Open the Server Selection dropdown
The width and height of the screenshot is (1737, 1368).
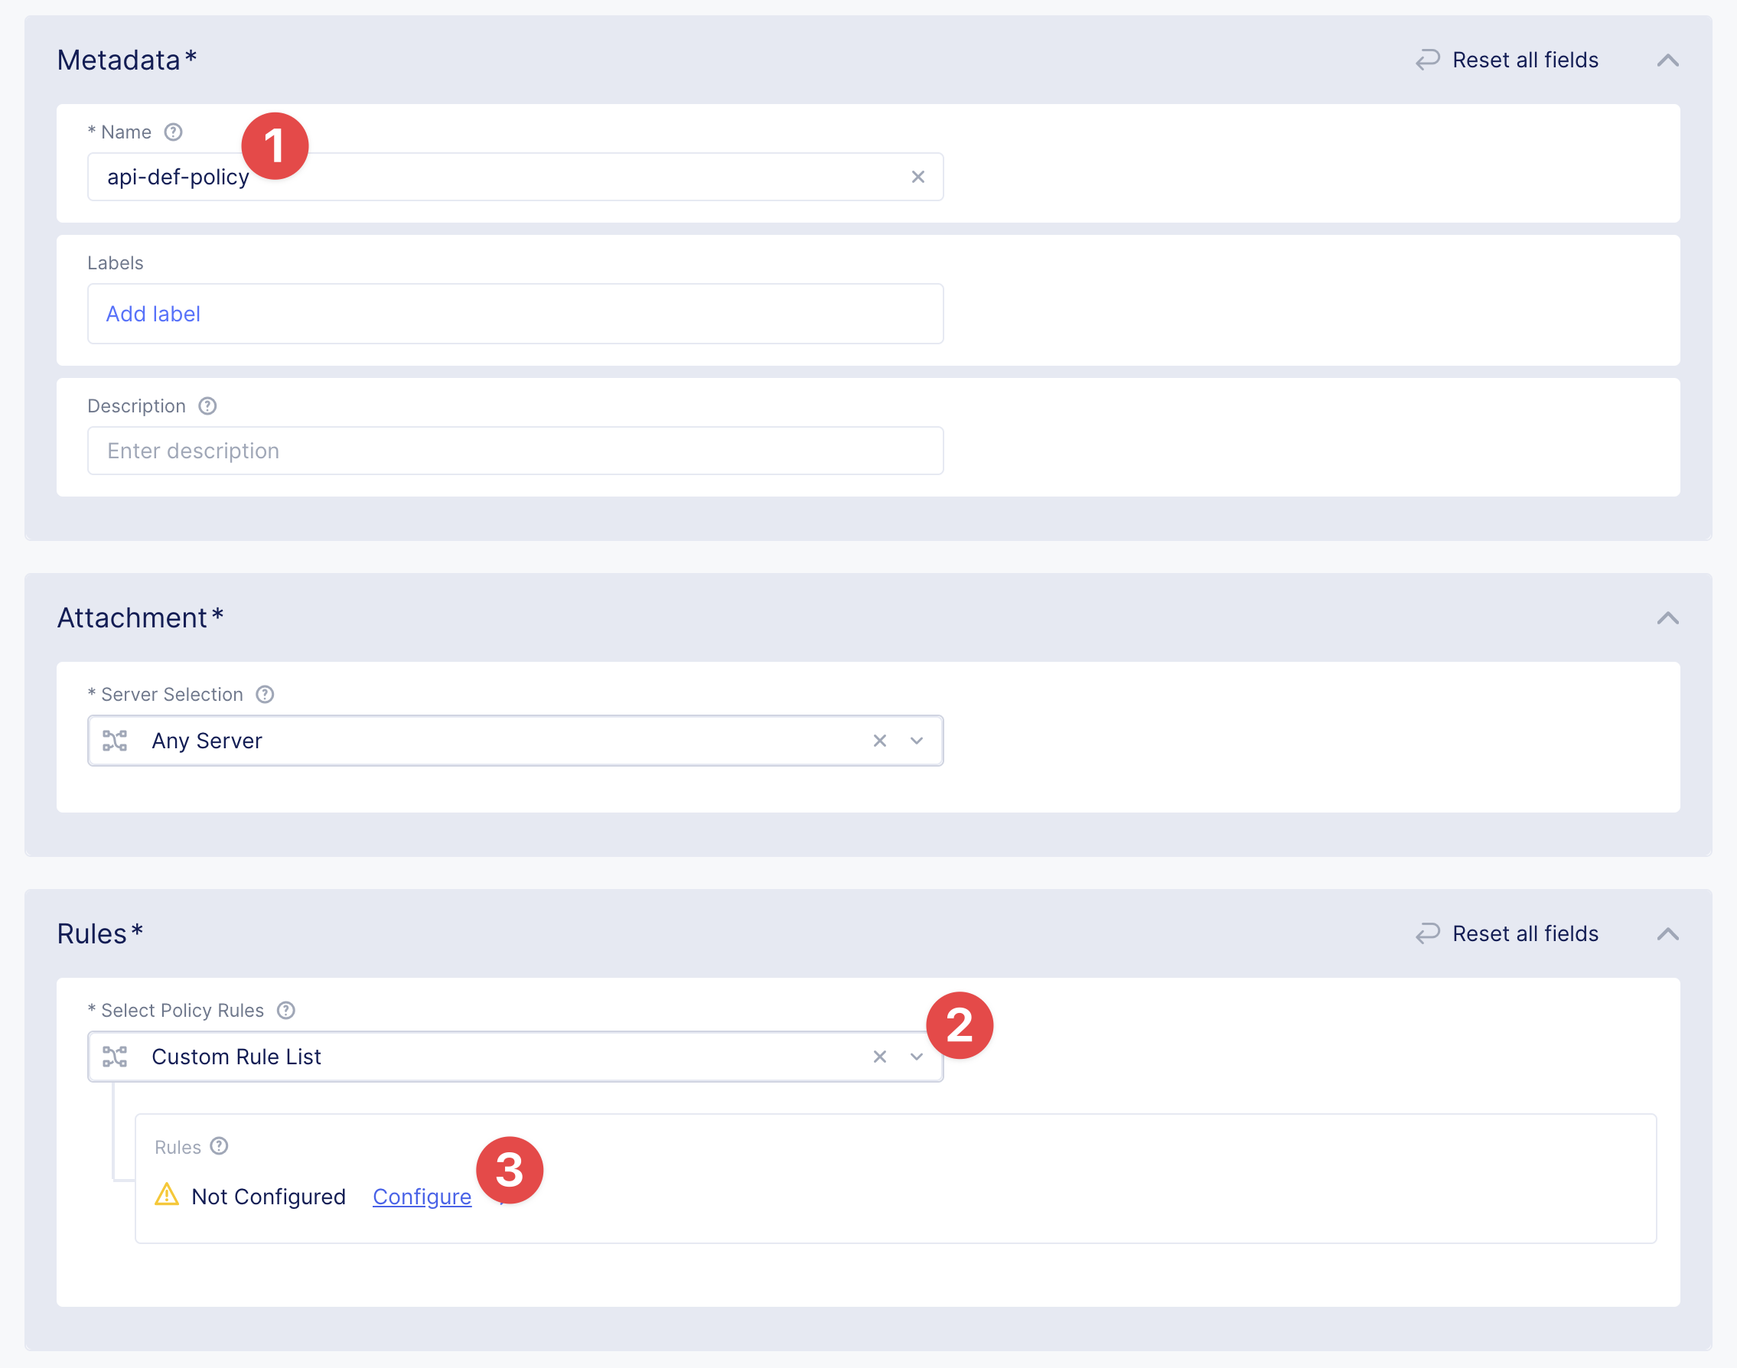click(x=916, y=741)
